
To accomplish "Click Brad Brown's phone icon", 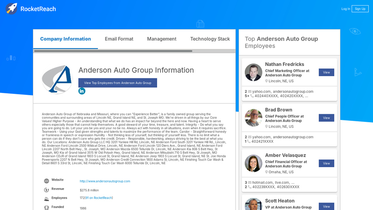I will (249, 141).
